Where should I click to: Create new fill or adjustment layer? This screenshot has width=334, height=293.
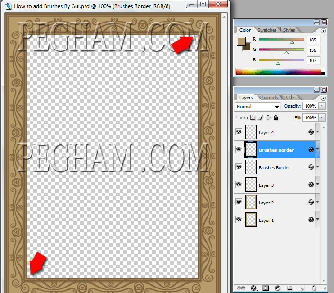pyautogui.click(x=278, y=288)
